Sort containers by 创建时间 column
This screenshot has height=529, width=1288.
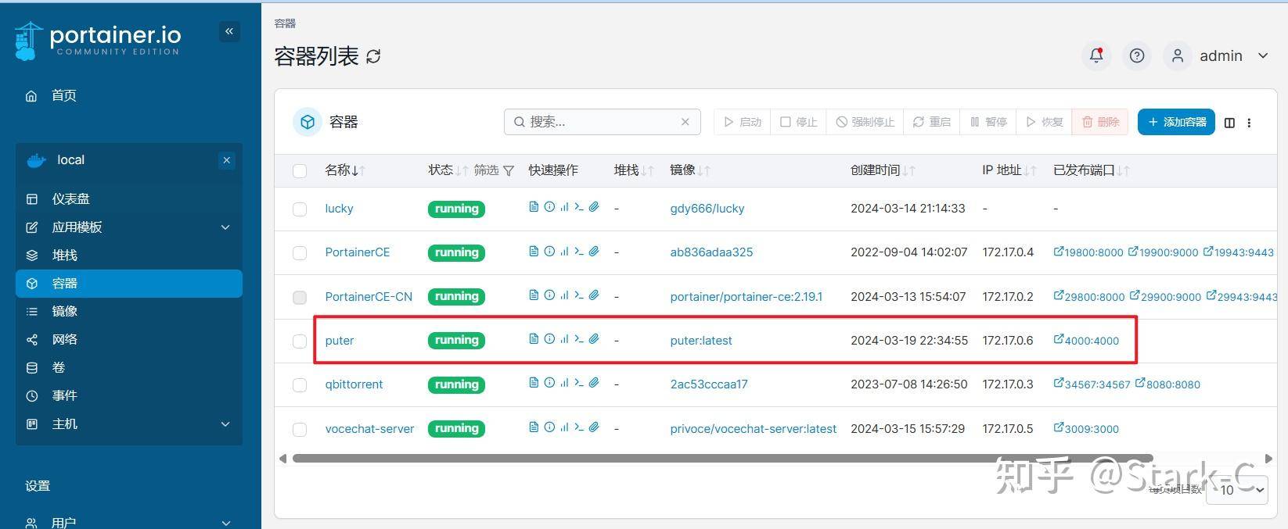883,170
